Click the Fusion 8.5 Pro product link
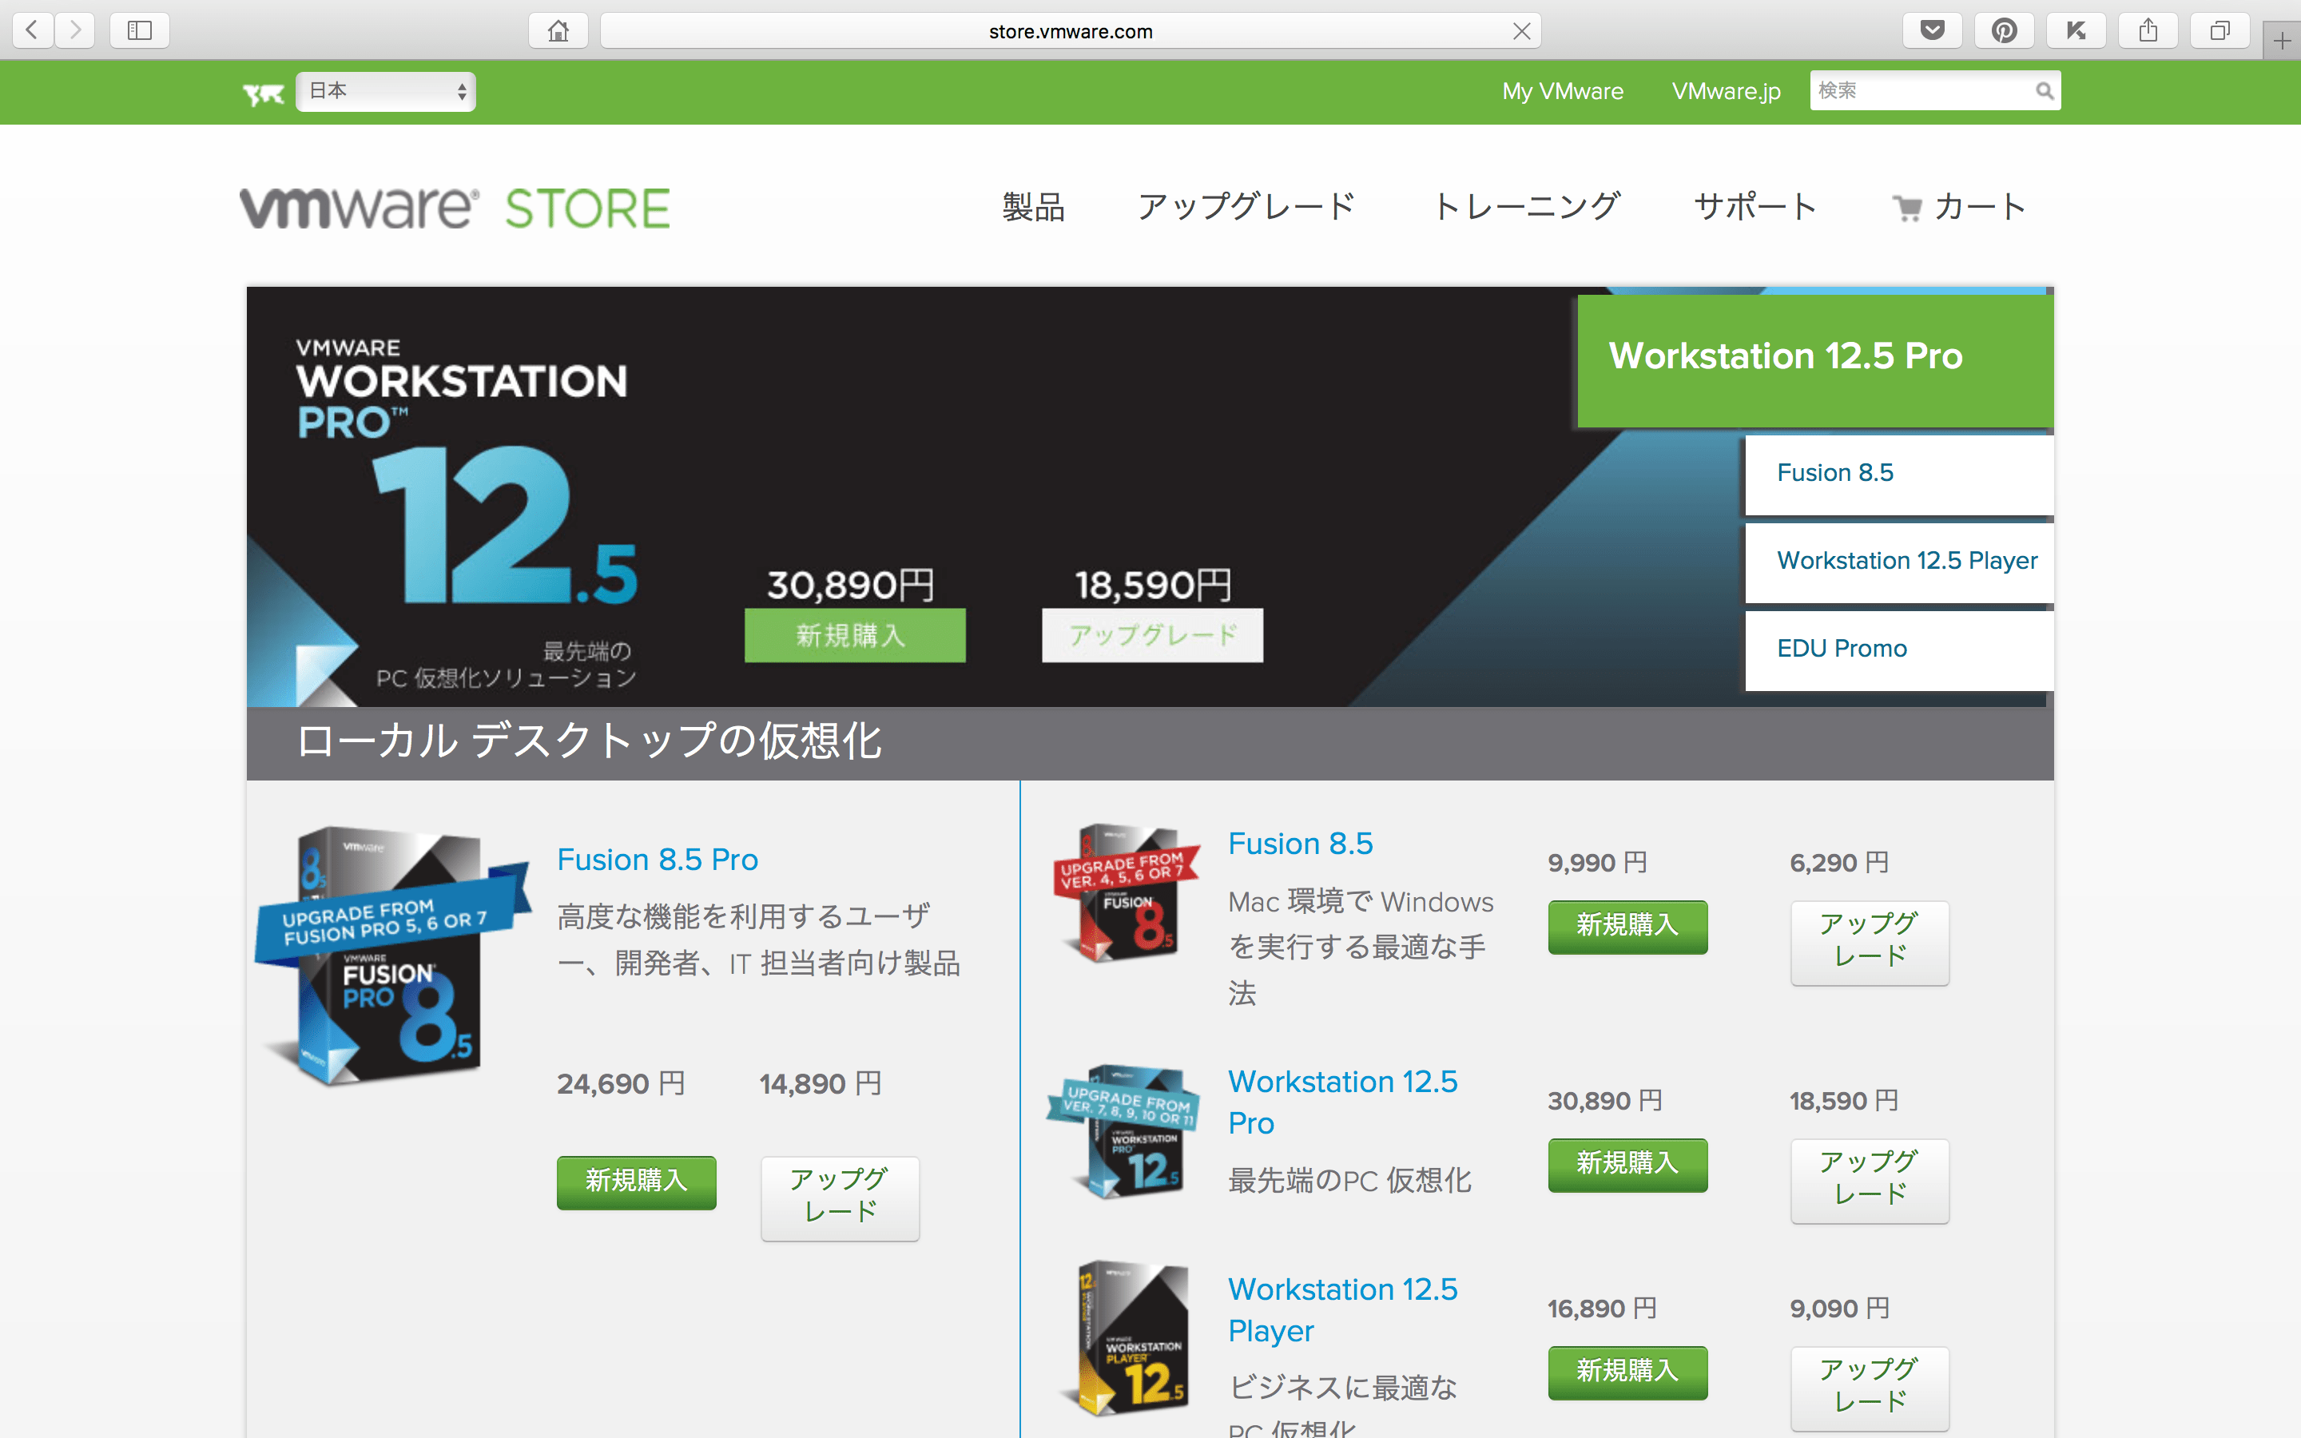Image resolution: width=2301 pixels, height=1438 pixels. coord(657,859)
